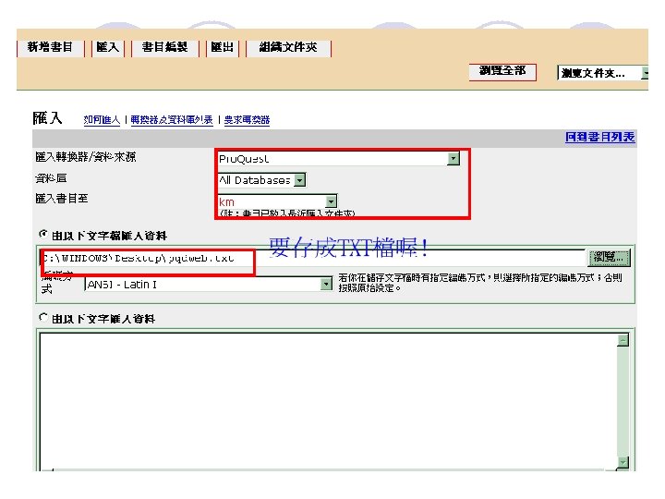The width and height of the screenshot is (665, 499).
Task: Select import from pasted text radio button
Action: [42, 317]
